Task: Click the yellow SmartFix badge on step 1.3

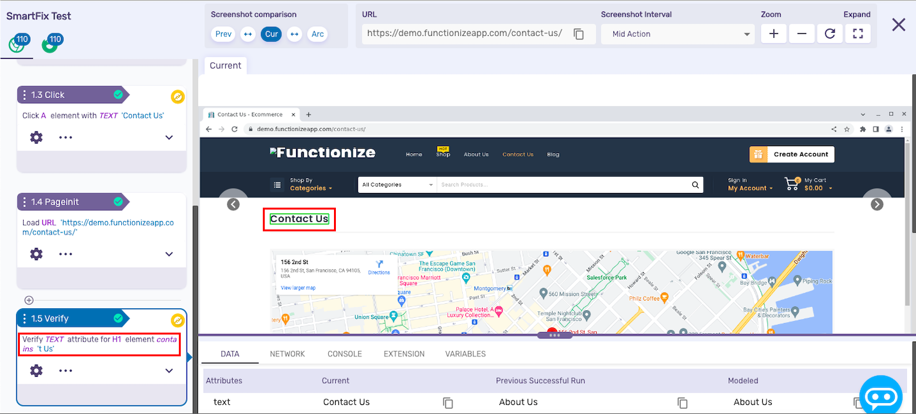Action: pyautogui.click(x=178, y=97)
